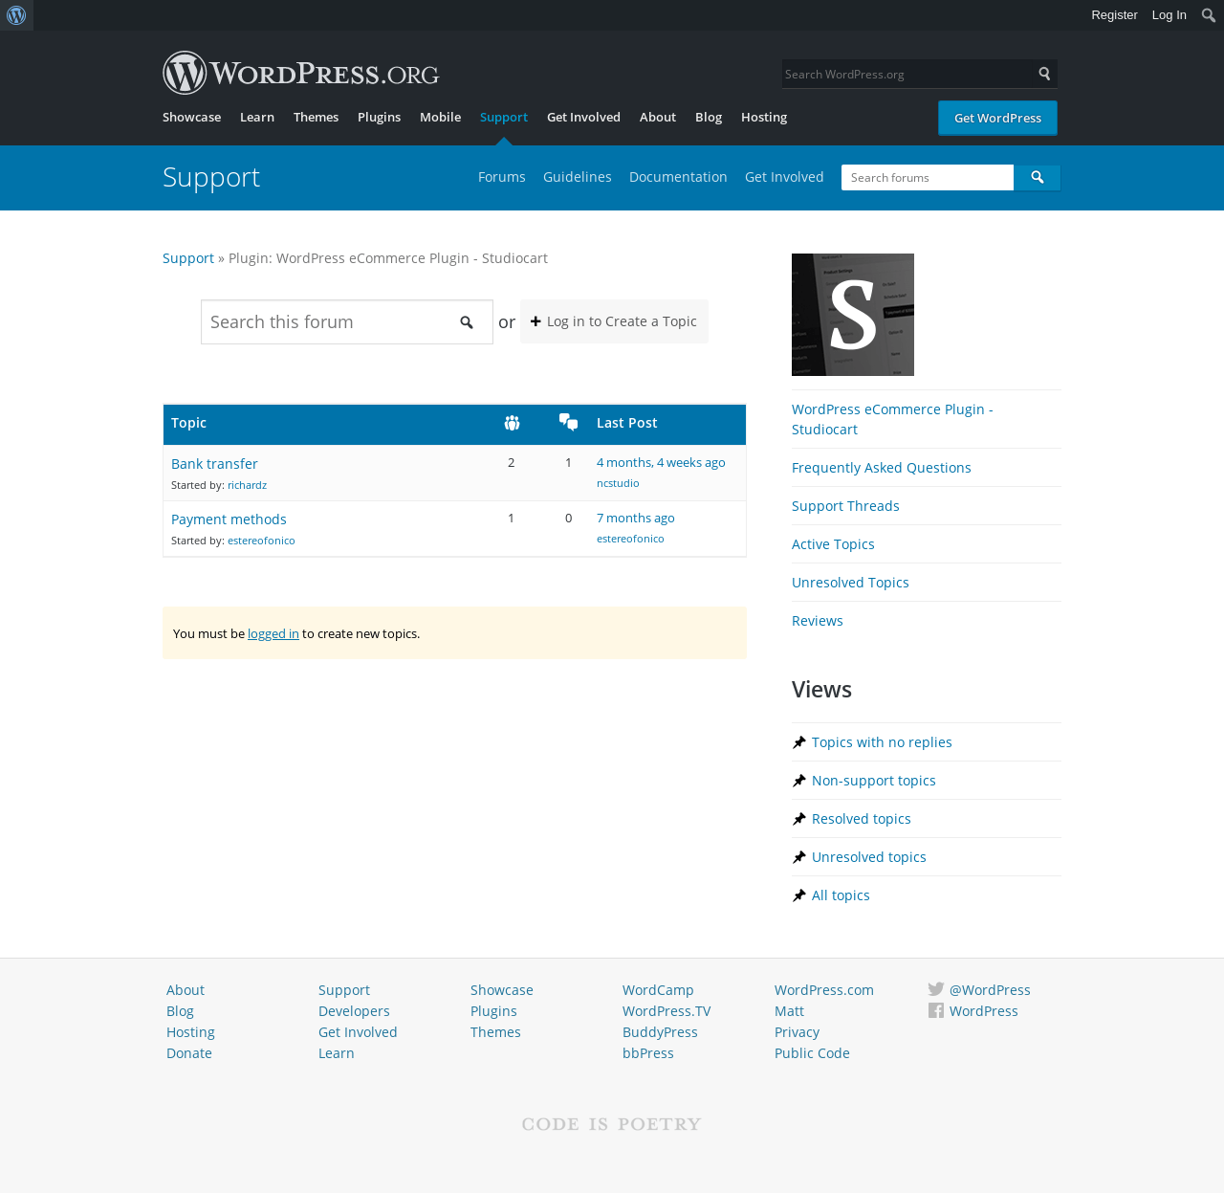
Task: Click the voices column people icon
Action: [x=512, y=423]
